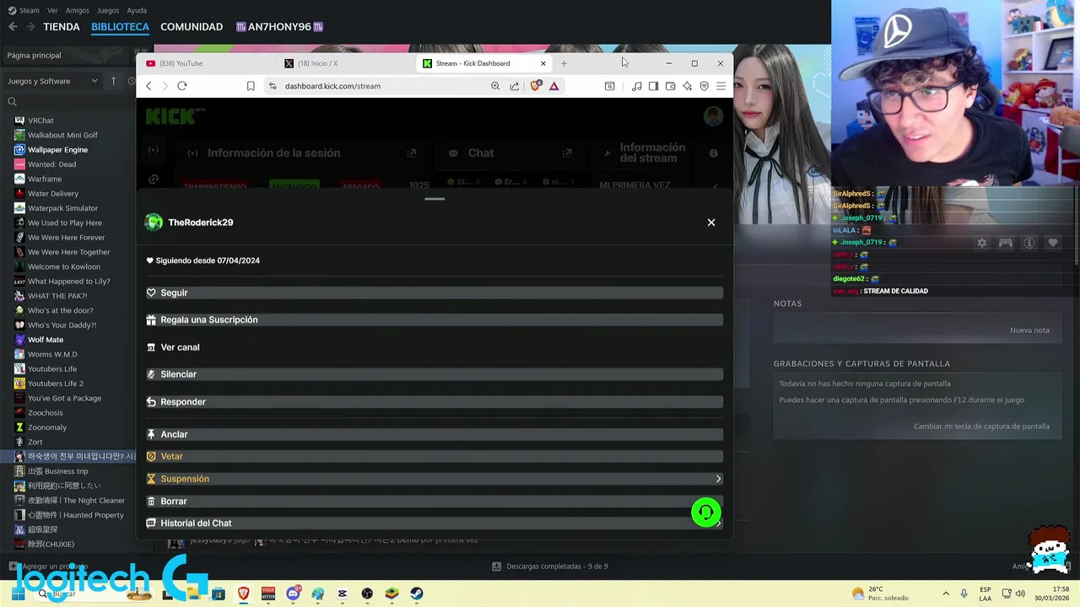Reload the Kick dashboard page

tap(182, 86)
